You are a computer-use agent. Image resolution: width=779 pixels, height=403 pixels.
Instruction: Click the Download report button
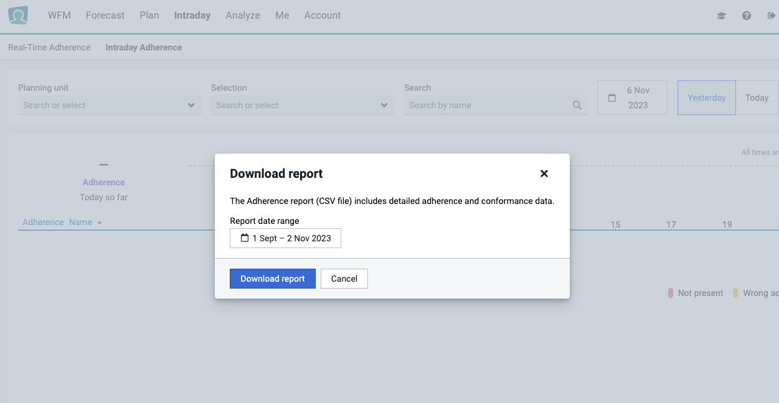(272, 278)
